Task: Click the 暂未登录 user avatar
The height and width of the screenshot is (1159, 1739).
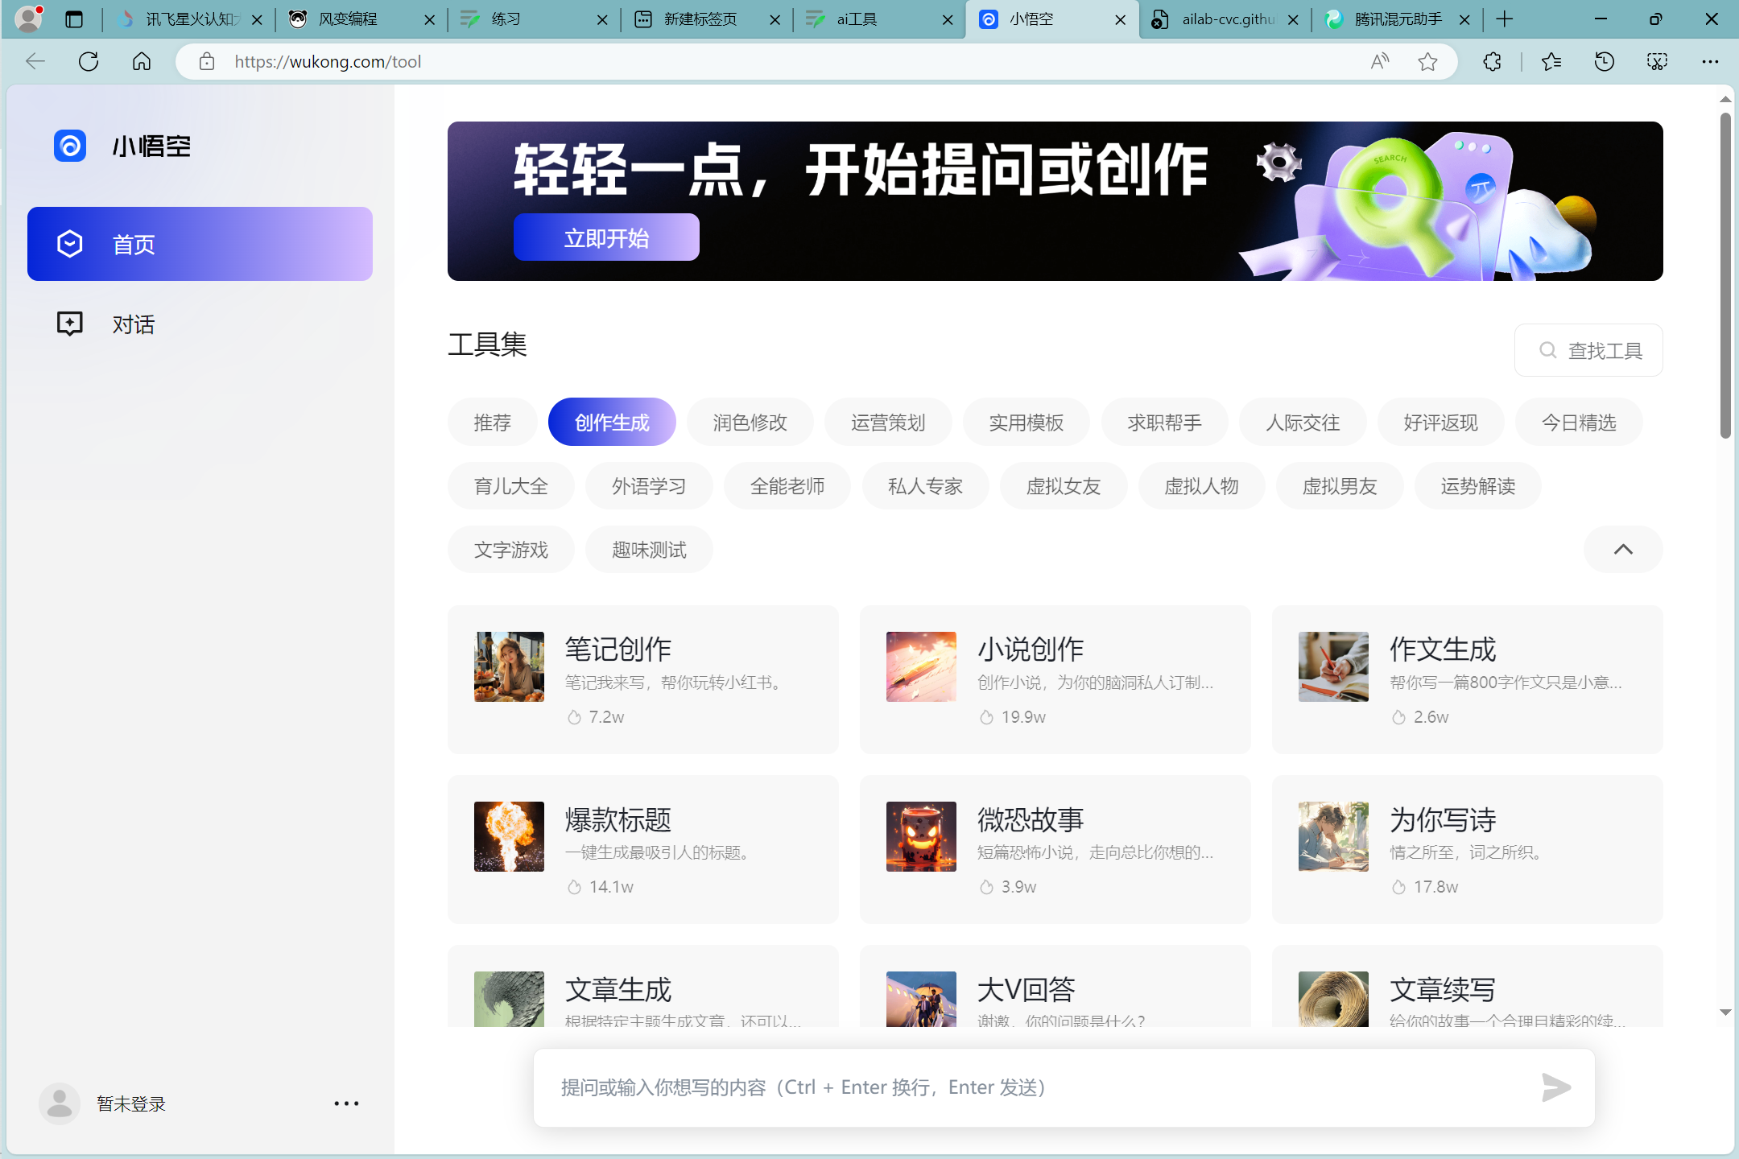Action: click(59, 1103)
